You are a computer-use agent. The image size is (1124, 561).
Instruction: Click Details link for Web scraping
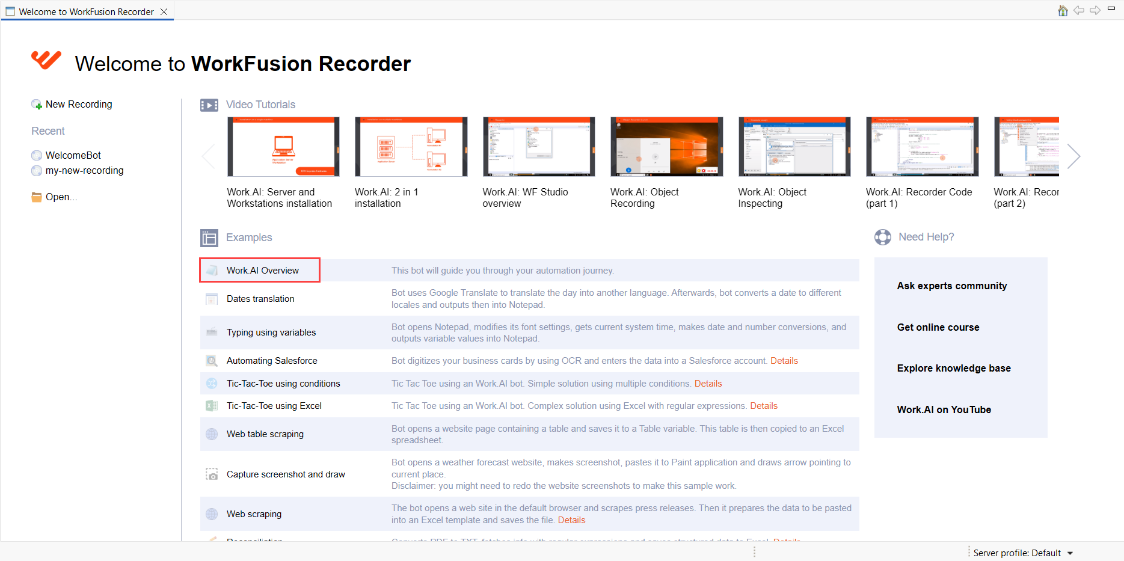point(571,520)
